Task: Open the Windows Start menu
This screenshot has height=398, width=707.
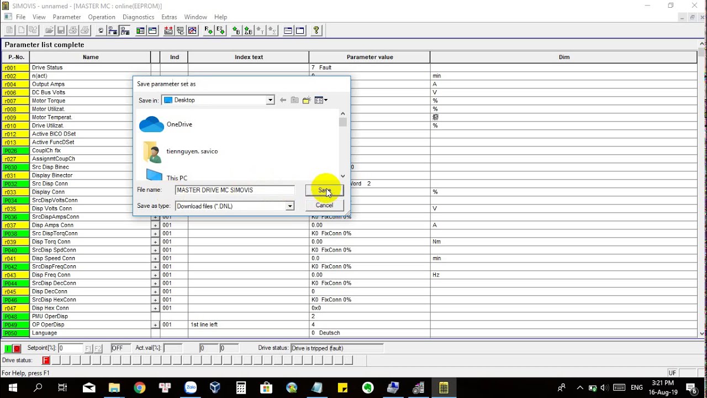Action: 12,387
